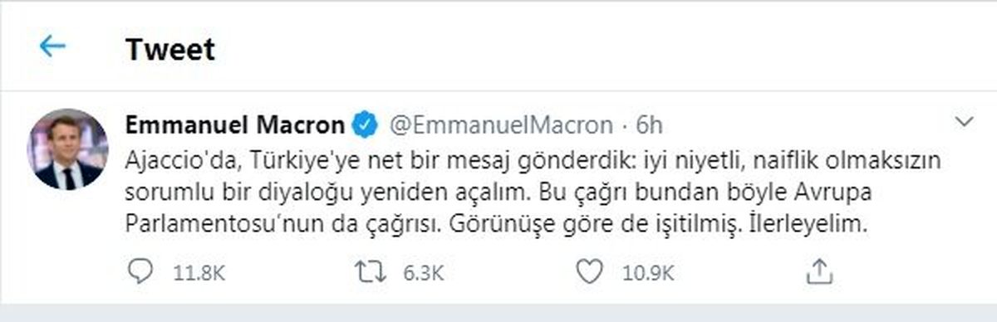Click the Tweet header title
The width and height of the screenshot is (997, 322).
(x=170, y=49)
